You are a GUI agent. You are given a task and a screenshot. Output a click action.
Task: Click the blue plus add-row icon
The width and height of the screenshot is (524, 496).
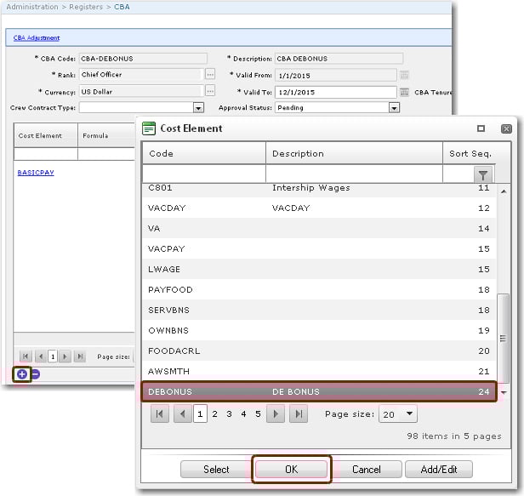click(x=22, y=373)
